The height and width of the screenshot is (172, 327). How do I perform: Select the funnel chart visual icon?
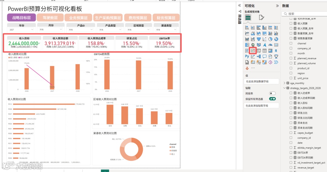coord(259,39)
